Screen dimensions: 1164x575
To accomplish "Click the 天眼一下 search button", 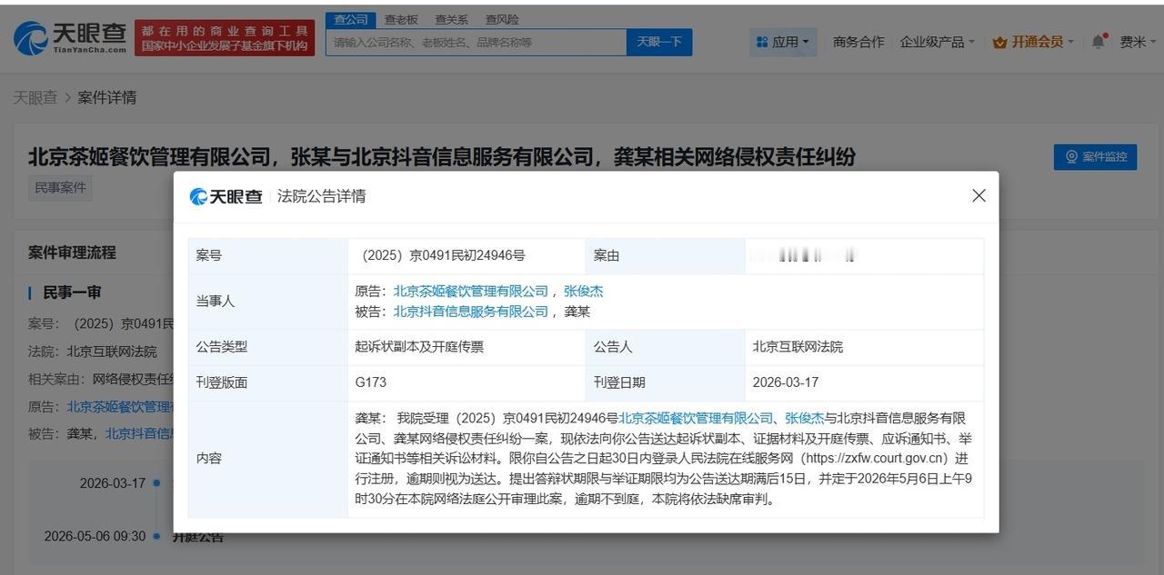I will click(x=659, y=42).
